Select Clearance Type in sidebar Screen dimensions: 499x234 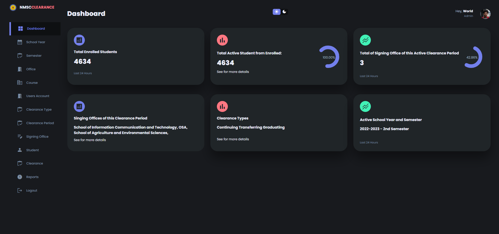pyautogui.click(x=39, y=110)
